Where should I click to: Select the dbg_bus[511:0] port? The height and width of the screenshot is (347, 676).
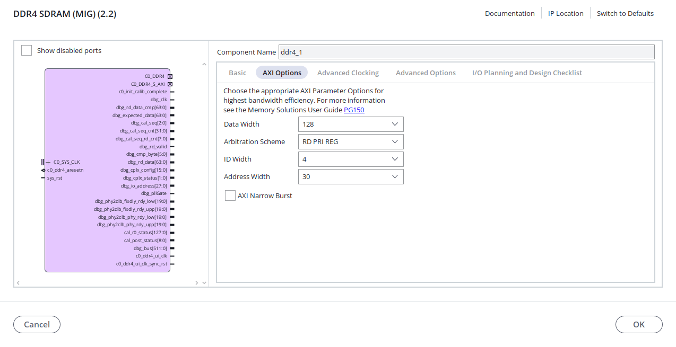150,248
